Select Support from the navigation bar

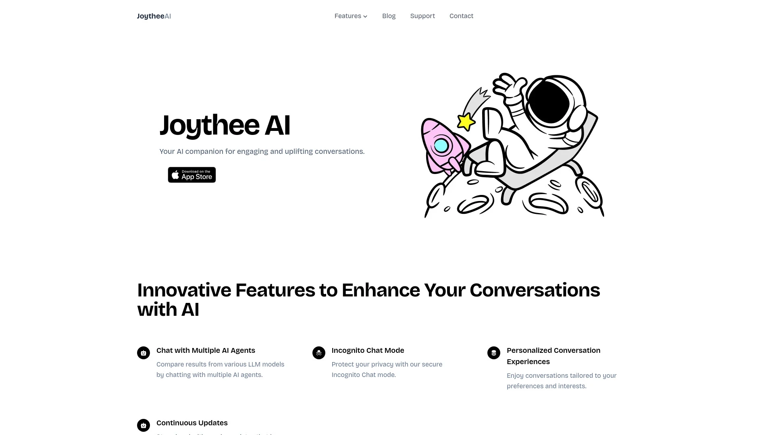[x=422, y=16]
